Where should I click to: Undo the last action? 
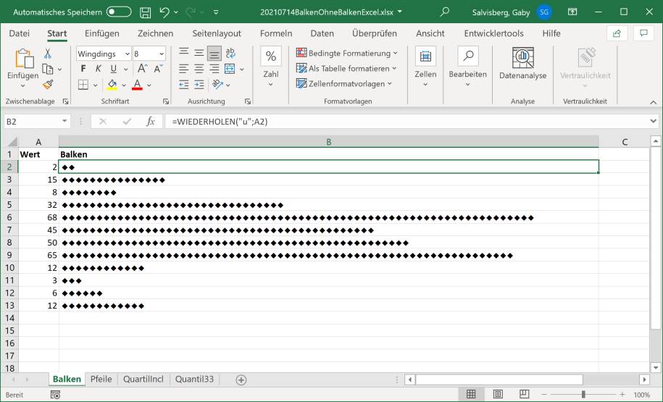tap(164, 12)
